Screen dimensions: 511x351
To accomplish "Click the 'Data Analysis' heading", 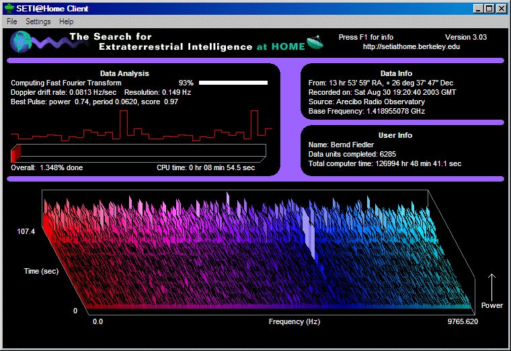I will pos(124,74).
